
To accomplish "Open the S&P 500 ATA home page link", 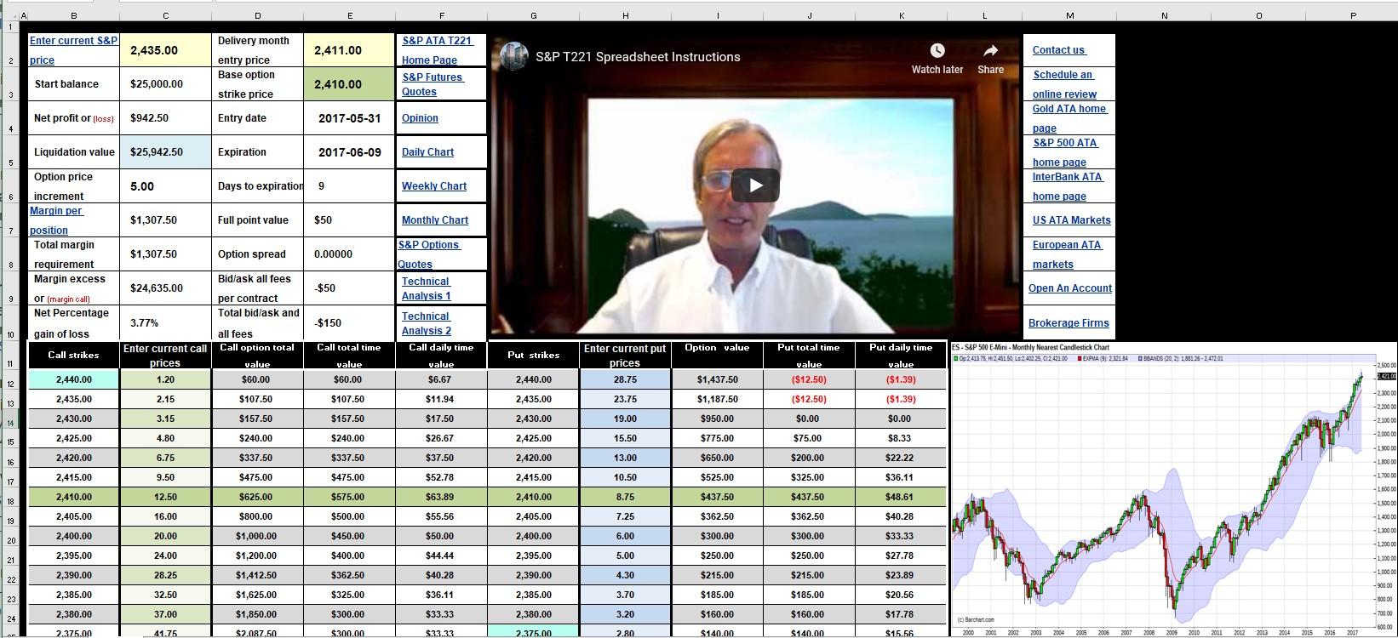I will tap(1065, 152).
